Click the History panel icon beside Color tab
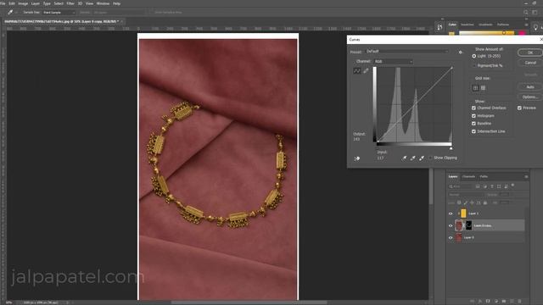The height and width of the screenshot is (305, 543). 439,27
